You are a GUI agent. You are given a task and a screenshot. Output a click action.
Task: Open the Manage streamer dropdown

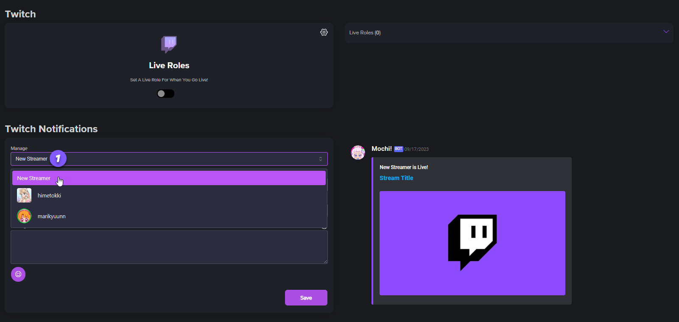coord(169,159)
